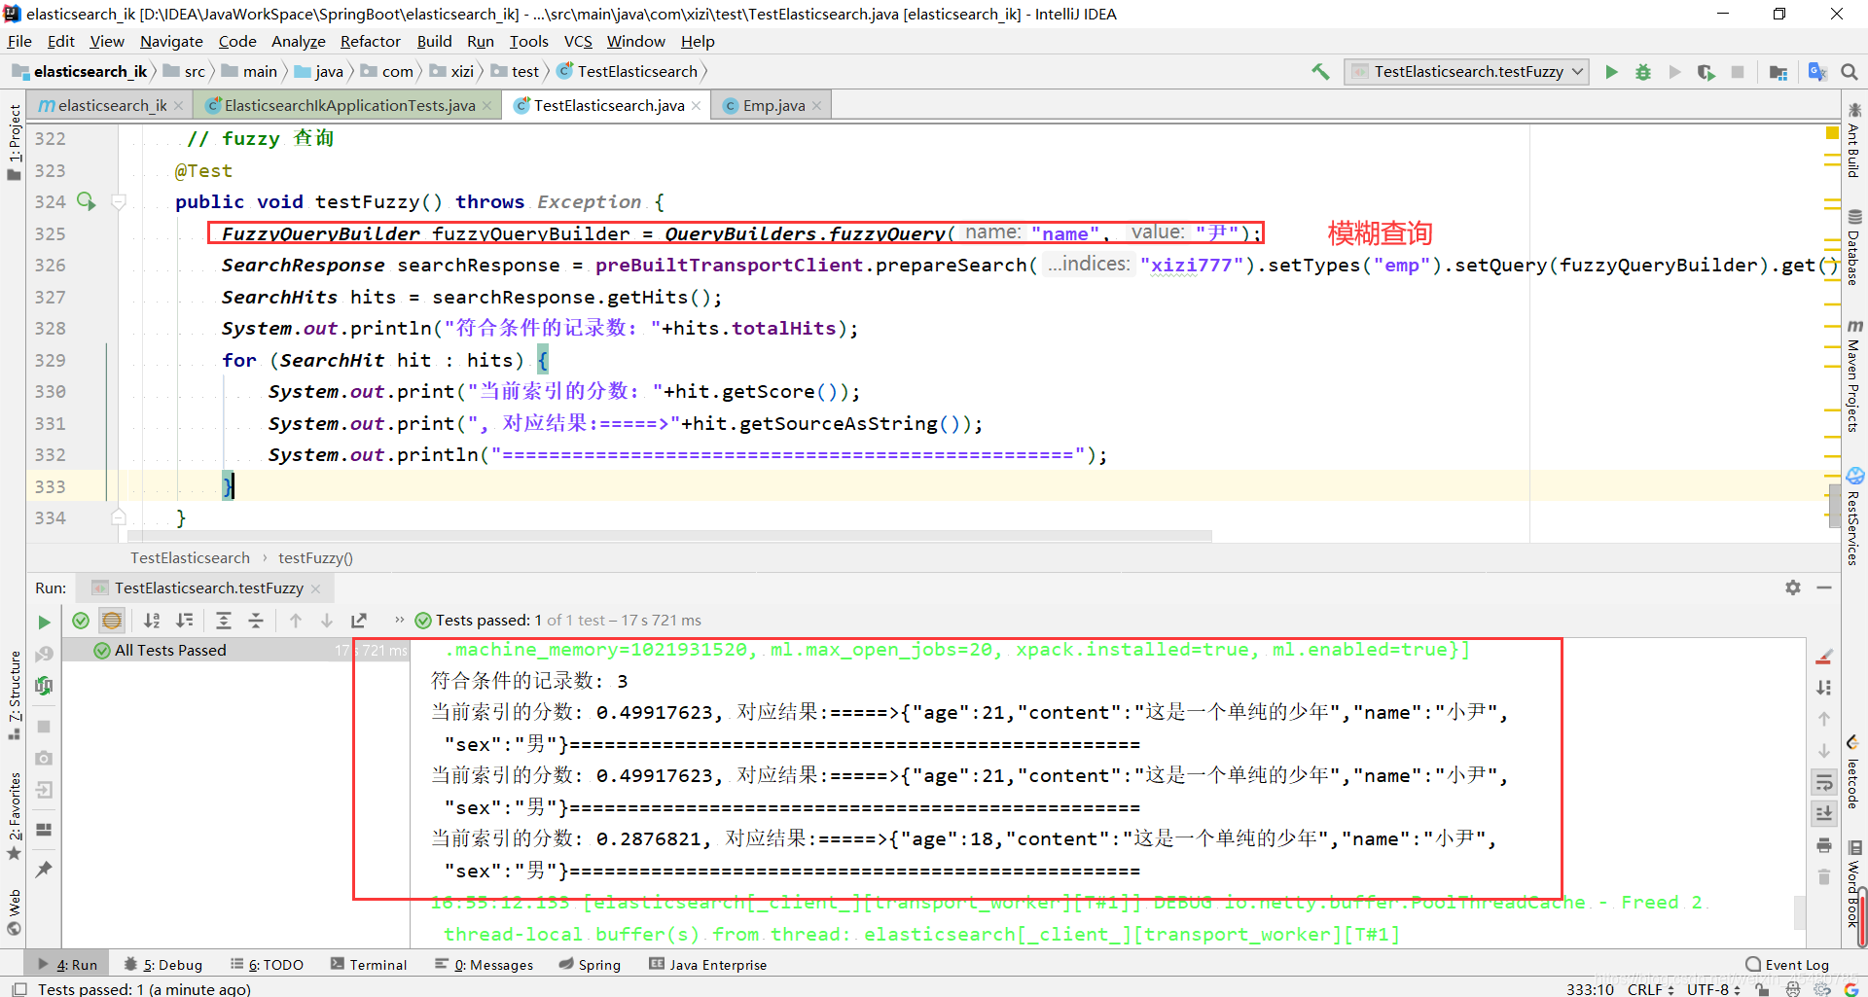Open Run panel settings gear
This screenshot has height=997, width=1868.
pyautogui.click(x=1793, y=588)
